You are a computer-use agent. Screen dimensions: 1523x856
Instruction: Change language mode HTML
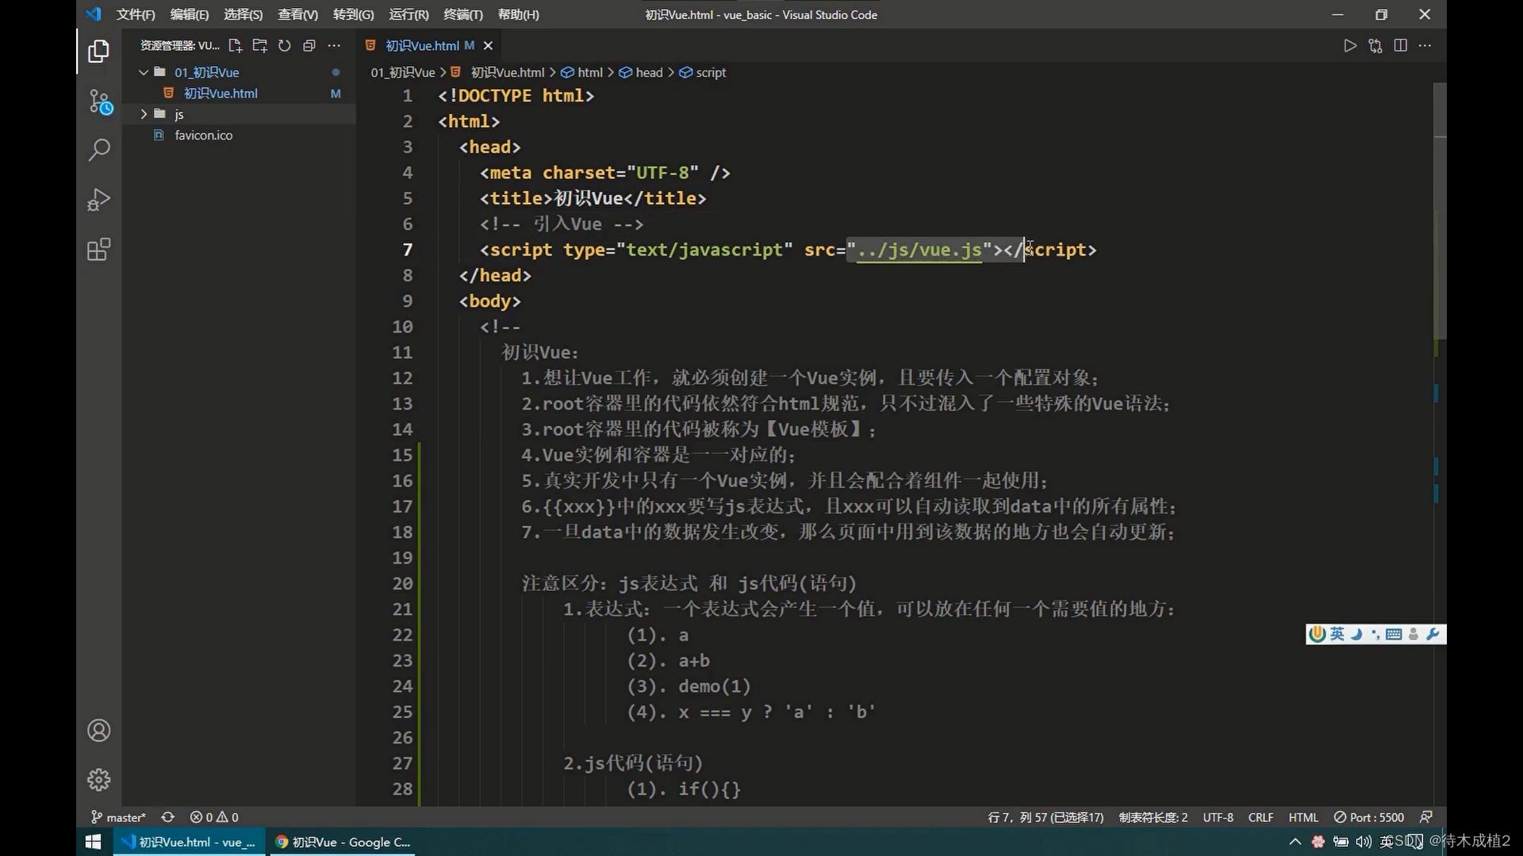(x=1303, y=817)
